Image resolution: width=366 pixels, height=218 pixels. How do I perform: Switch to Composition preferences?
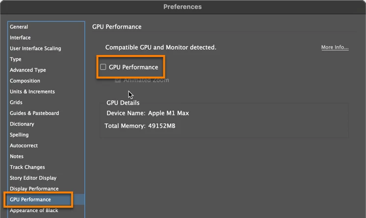(25, 81)
